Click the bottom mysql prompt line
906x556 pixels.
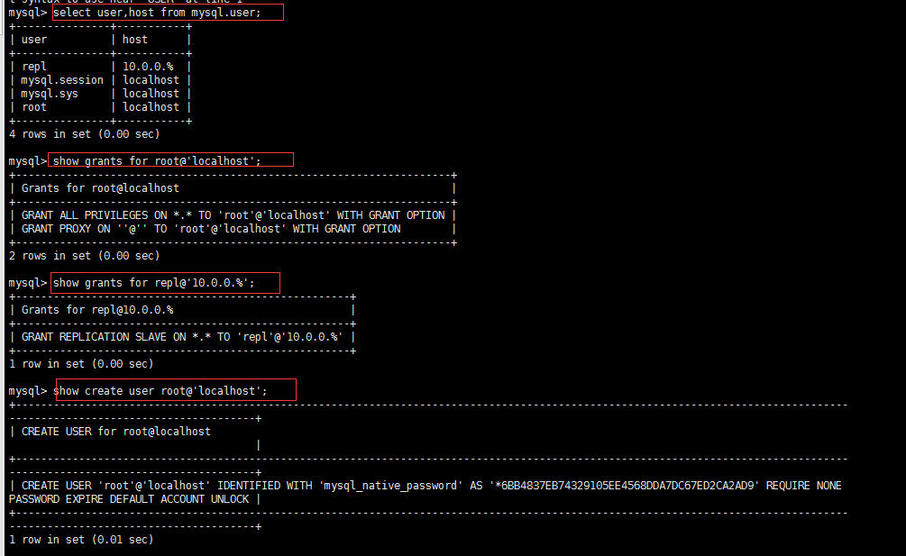(x=28, y=389)
